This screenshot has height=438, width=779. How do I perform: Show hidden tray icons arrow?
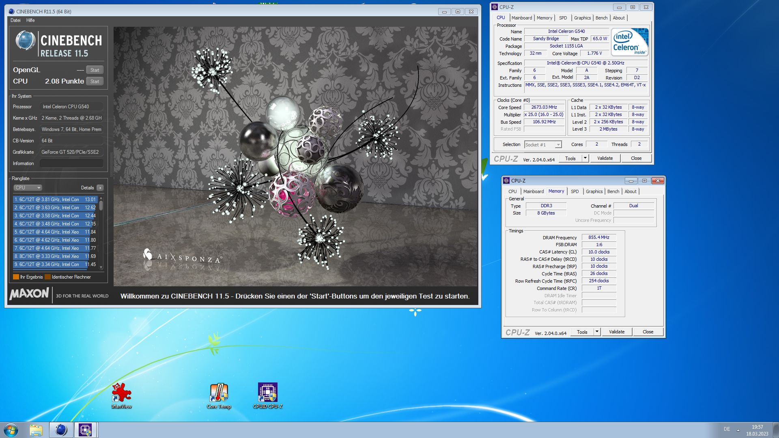pos(738,430)
